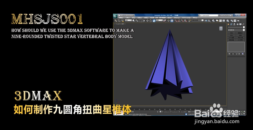
Task: Click Remove Modifier from the stack
Action: (239, 54)
